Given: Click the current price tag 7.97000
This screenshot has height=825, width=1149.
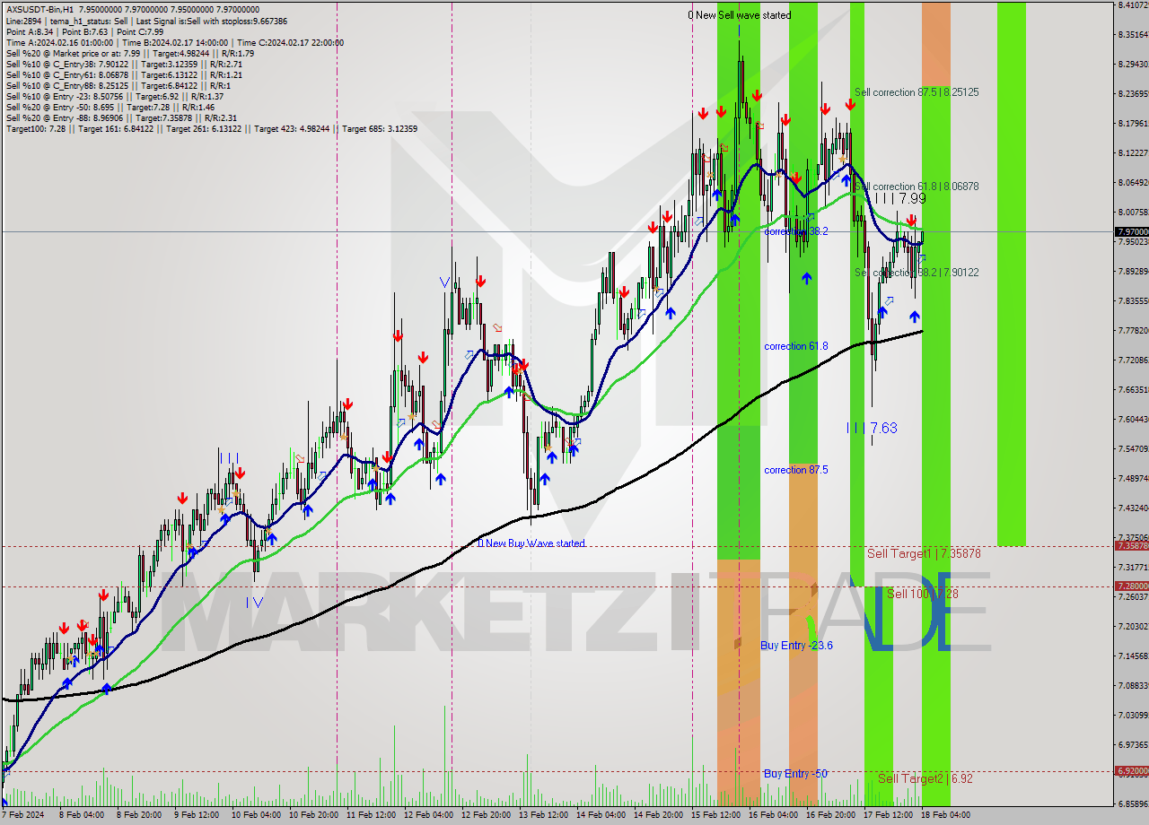Looking at the screenshot, I should (x=1131, y=231).
